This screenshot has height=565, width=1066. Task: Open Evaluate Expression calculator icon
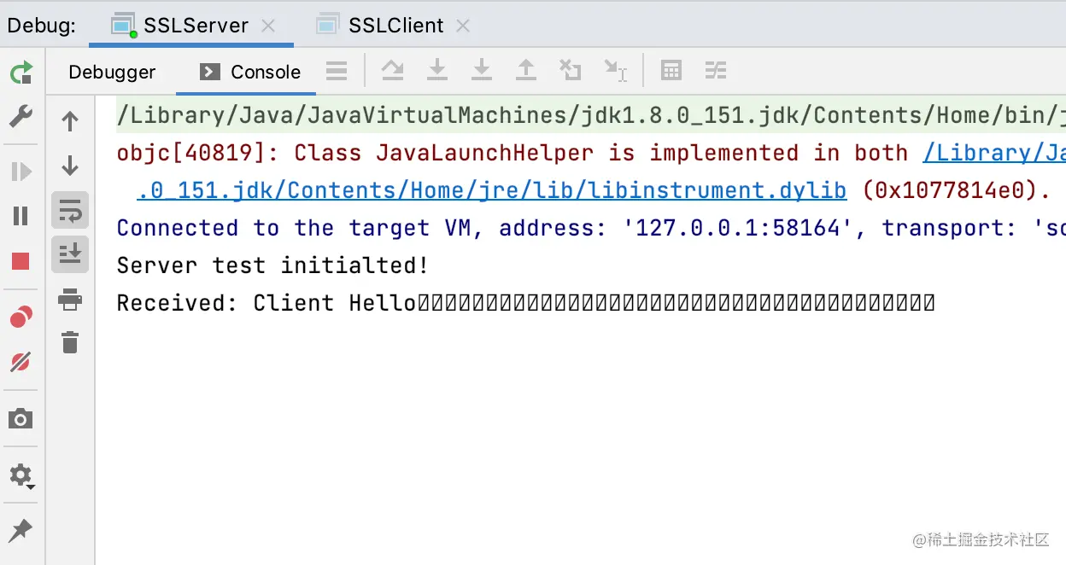point(671,71)
